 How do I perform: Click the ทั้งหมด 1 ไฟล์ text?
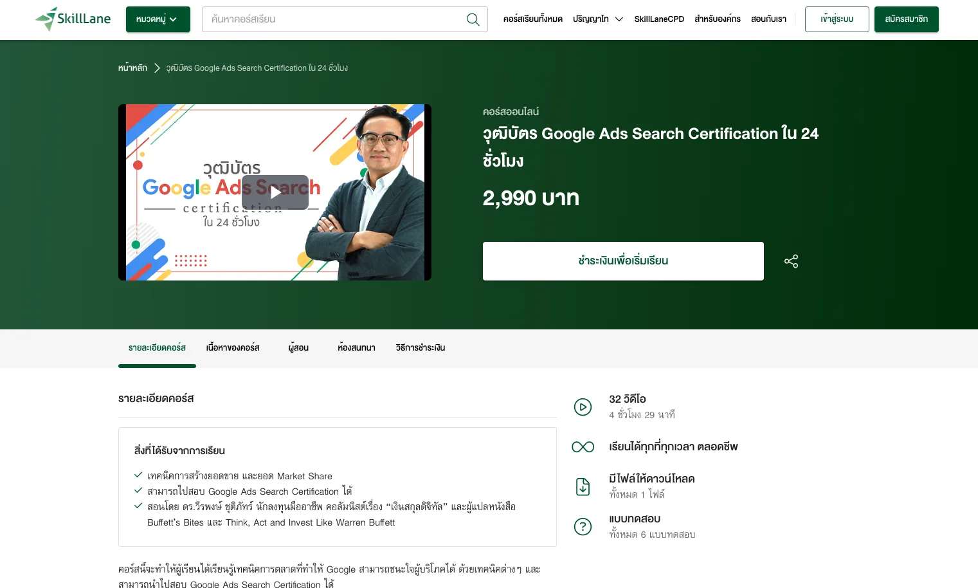pos(637,495)
